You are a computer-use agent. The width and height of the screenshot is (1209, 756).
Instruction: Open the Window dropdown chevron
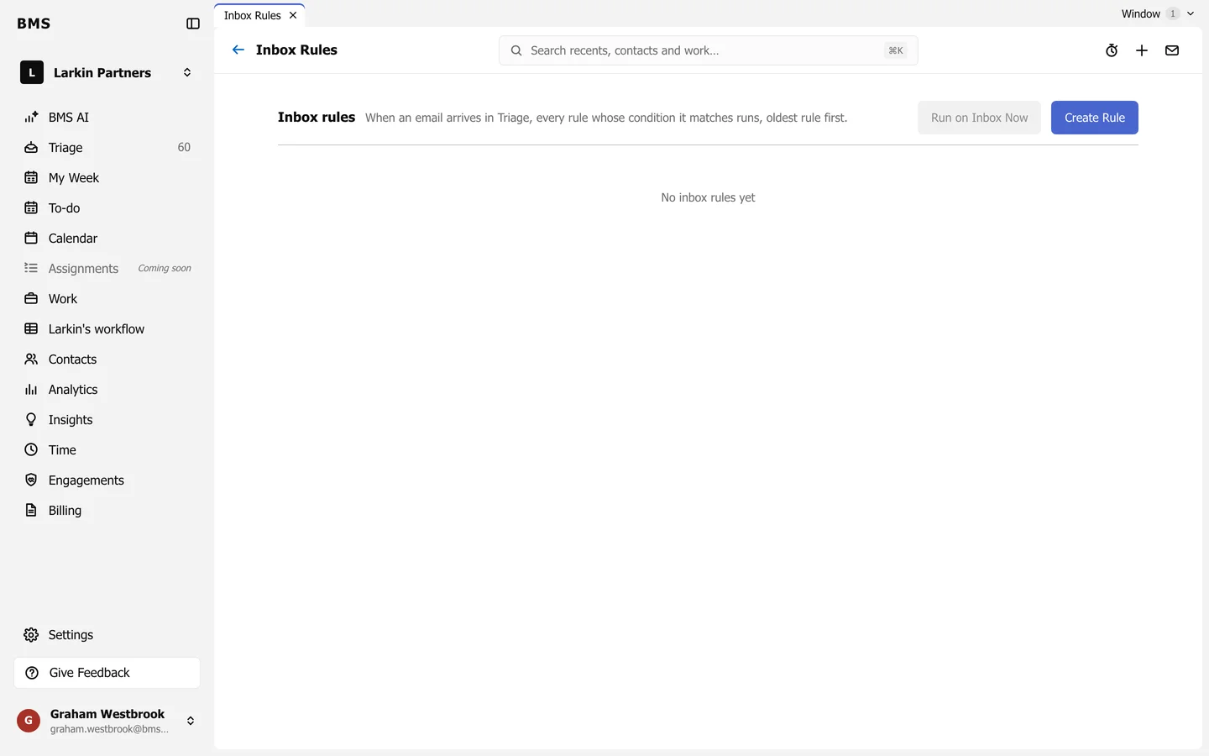click(1191, 13)
